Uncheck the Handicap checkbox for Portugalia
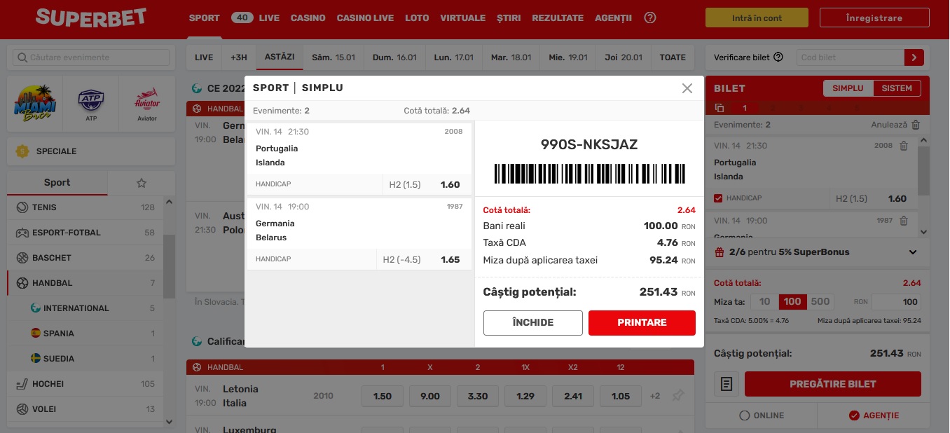This screenshot has width=950, height=433. click(x=718, y=198)
